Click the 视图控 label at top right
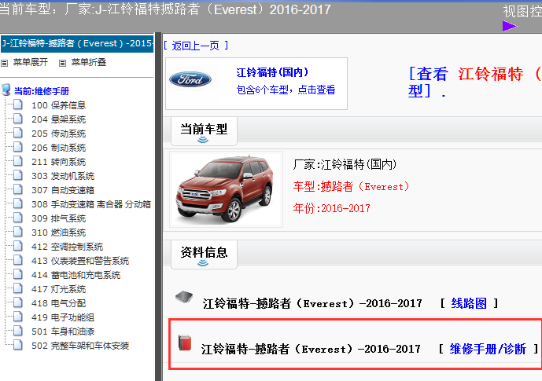The image size is (542, 381). 522,11
